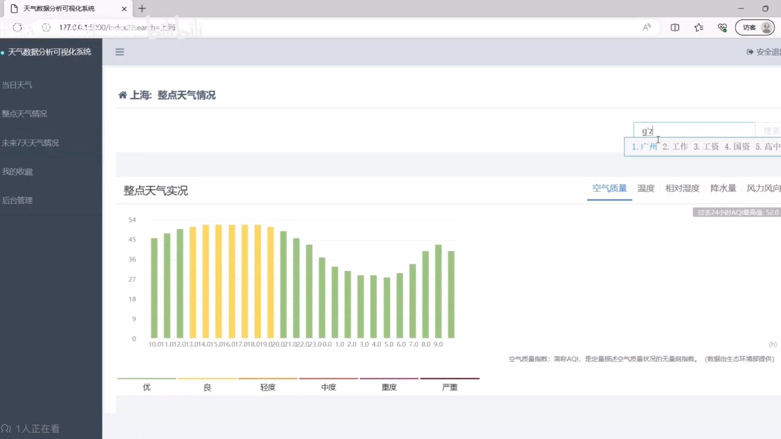The height and width of the screenshot is (439, 781).
Task: Open 后台管理 in the sidebar
Action: pyautogui.click(x=17, y=200)
